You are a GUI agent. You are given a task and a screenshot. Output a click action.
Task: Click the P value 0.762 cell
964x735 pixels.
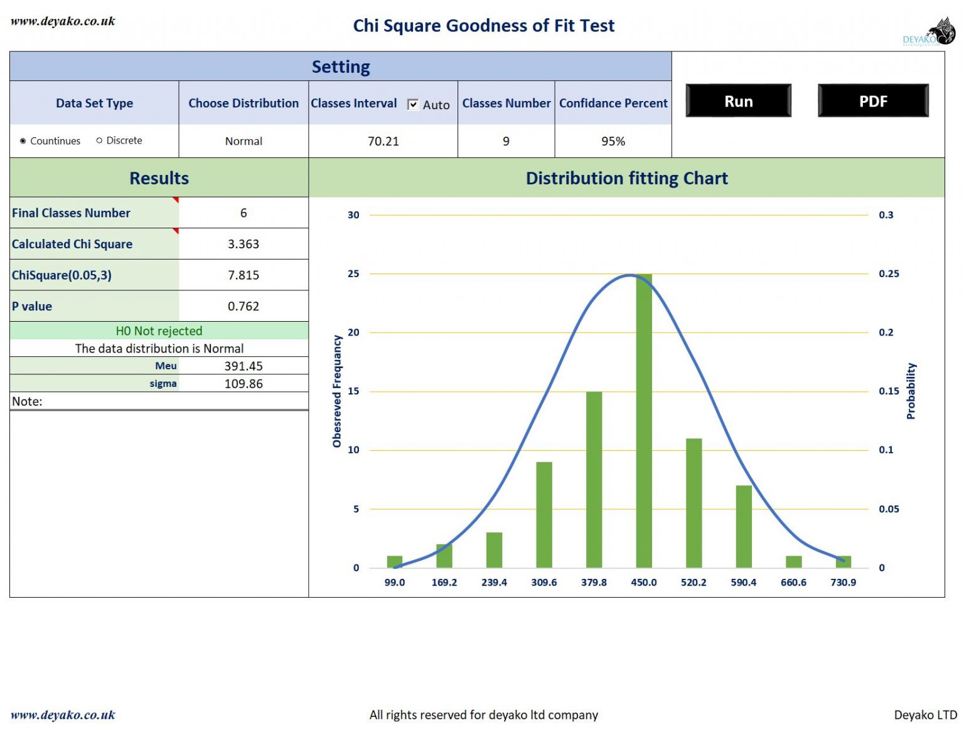click(244, 306)
